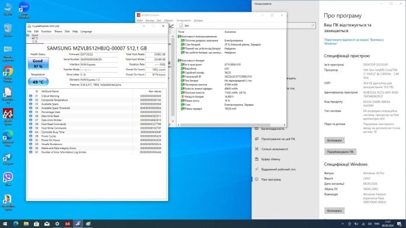Click the graph icon in the AIDA64 toolbar
Screen dimensions: 406x228
point(171,26)
